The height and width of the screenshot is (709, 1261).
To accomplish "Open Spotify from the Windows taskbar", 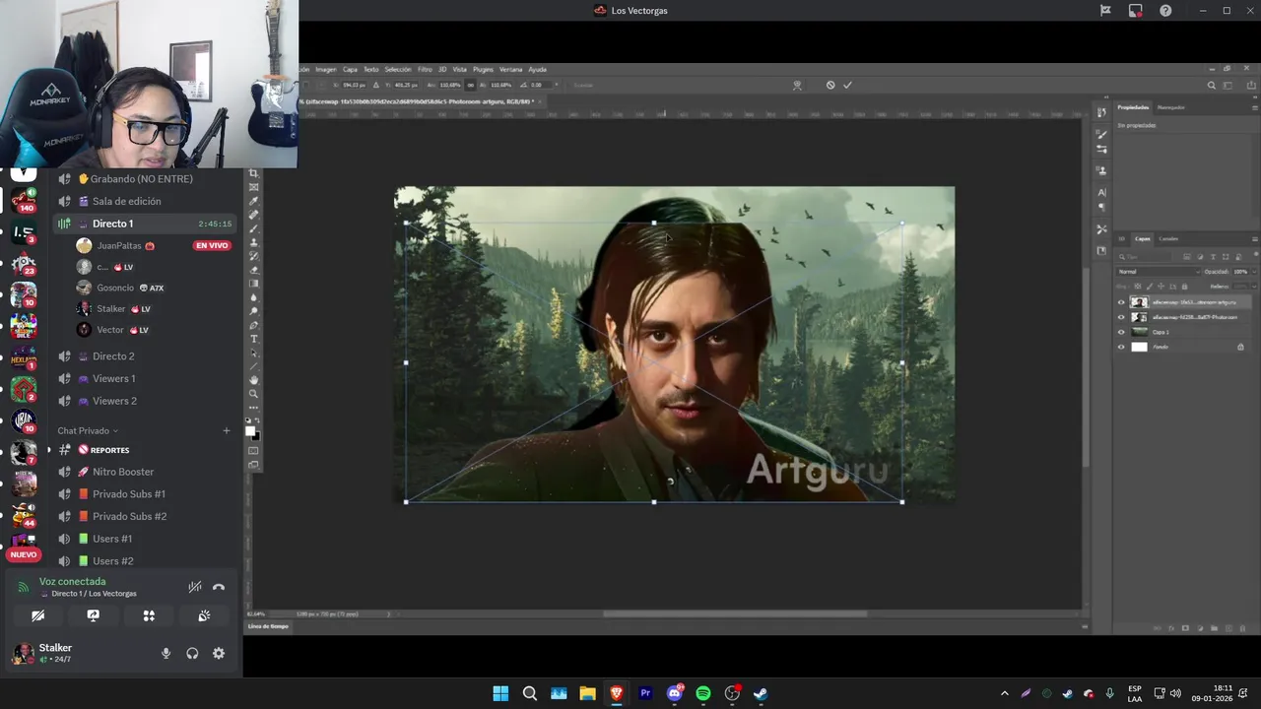I will [x=703, y=693].
